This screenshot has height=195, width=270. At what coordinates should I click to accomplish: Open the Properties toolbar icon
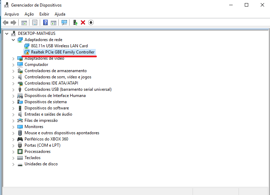(x=35, y=22)
